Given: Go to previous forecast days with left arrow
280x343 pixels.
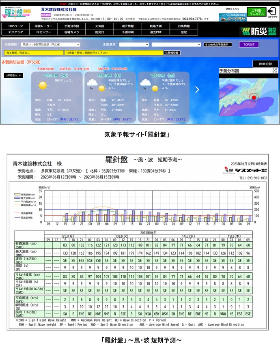Looking at the screenshot, I should [x=19, y=90].
